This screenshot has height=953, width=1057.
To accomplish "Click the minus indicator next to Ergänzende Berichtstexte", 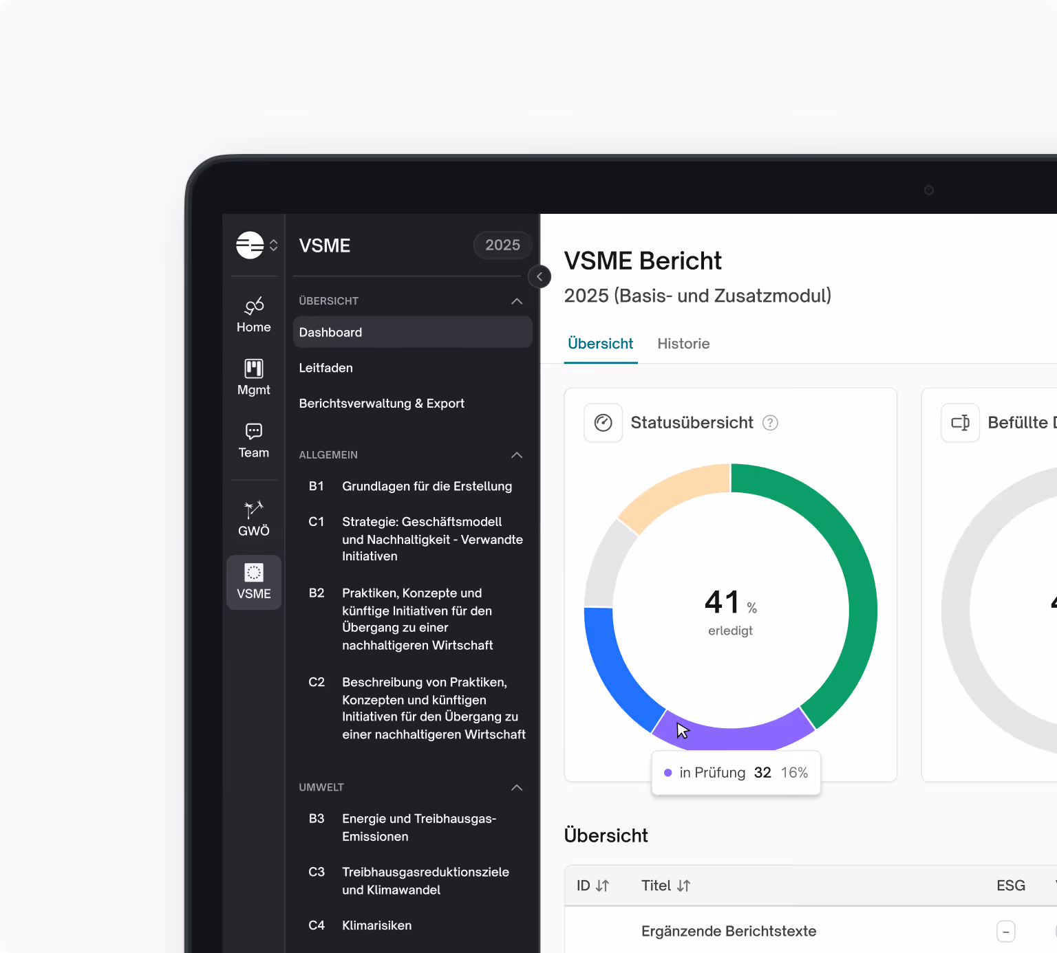I will coord(1006,931).
